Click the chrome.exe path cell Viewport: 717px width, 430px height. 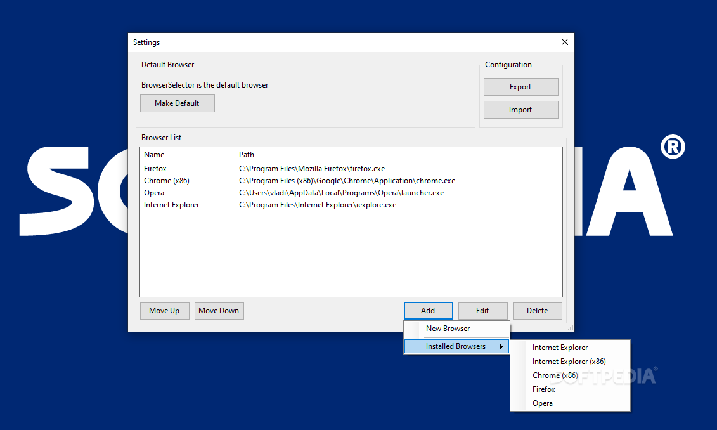point(347,181)
